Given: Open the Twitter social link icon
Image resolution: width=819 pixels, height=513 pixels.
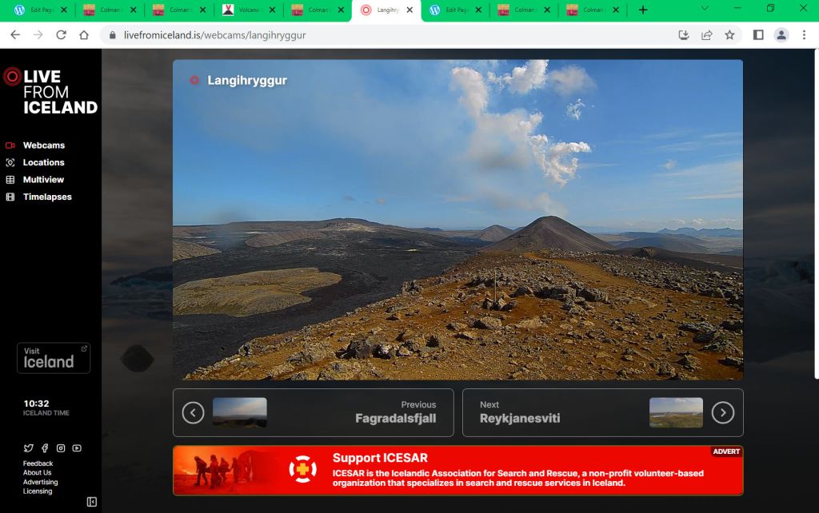Looking at the screenshot, I should click(29, 448).
